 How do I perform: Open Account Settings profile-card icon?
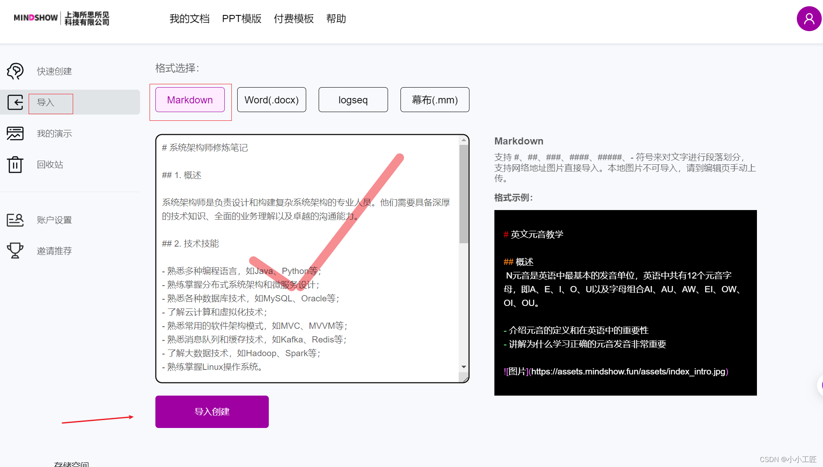pos(15,220)
